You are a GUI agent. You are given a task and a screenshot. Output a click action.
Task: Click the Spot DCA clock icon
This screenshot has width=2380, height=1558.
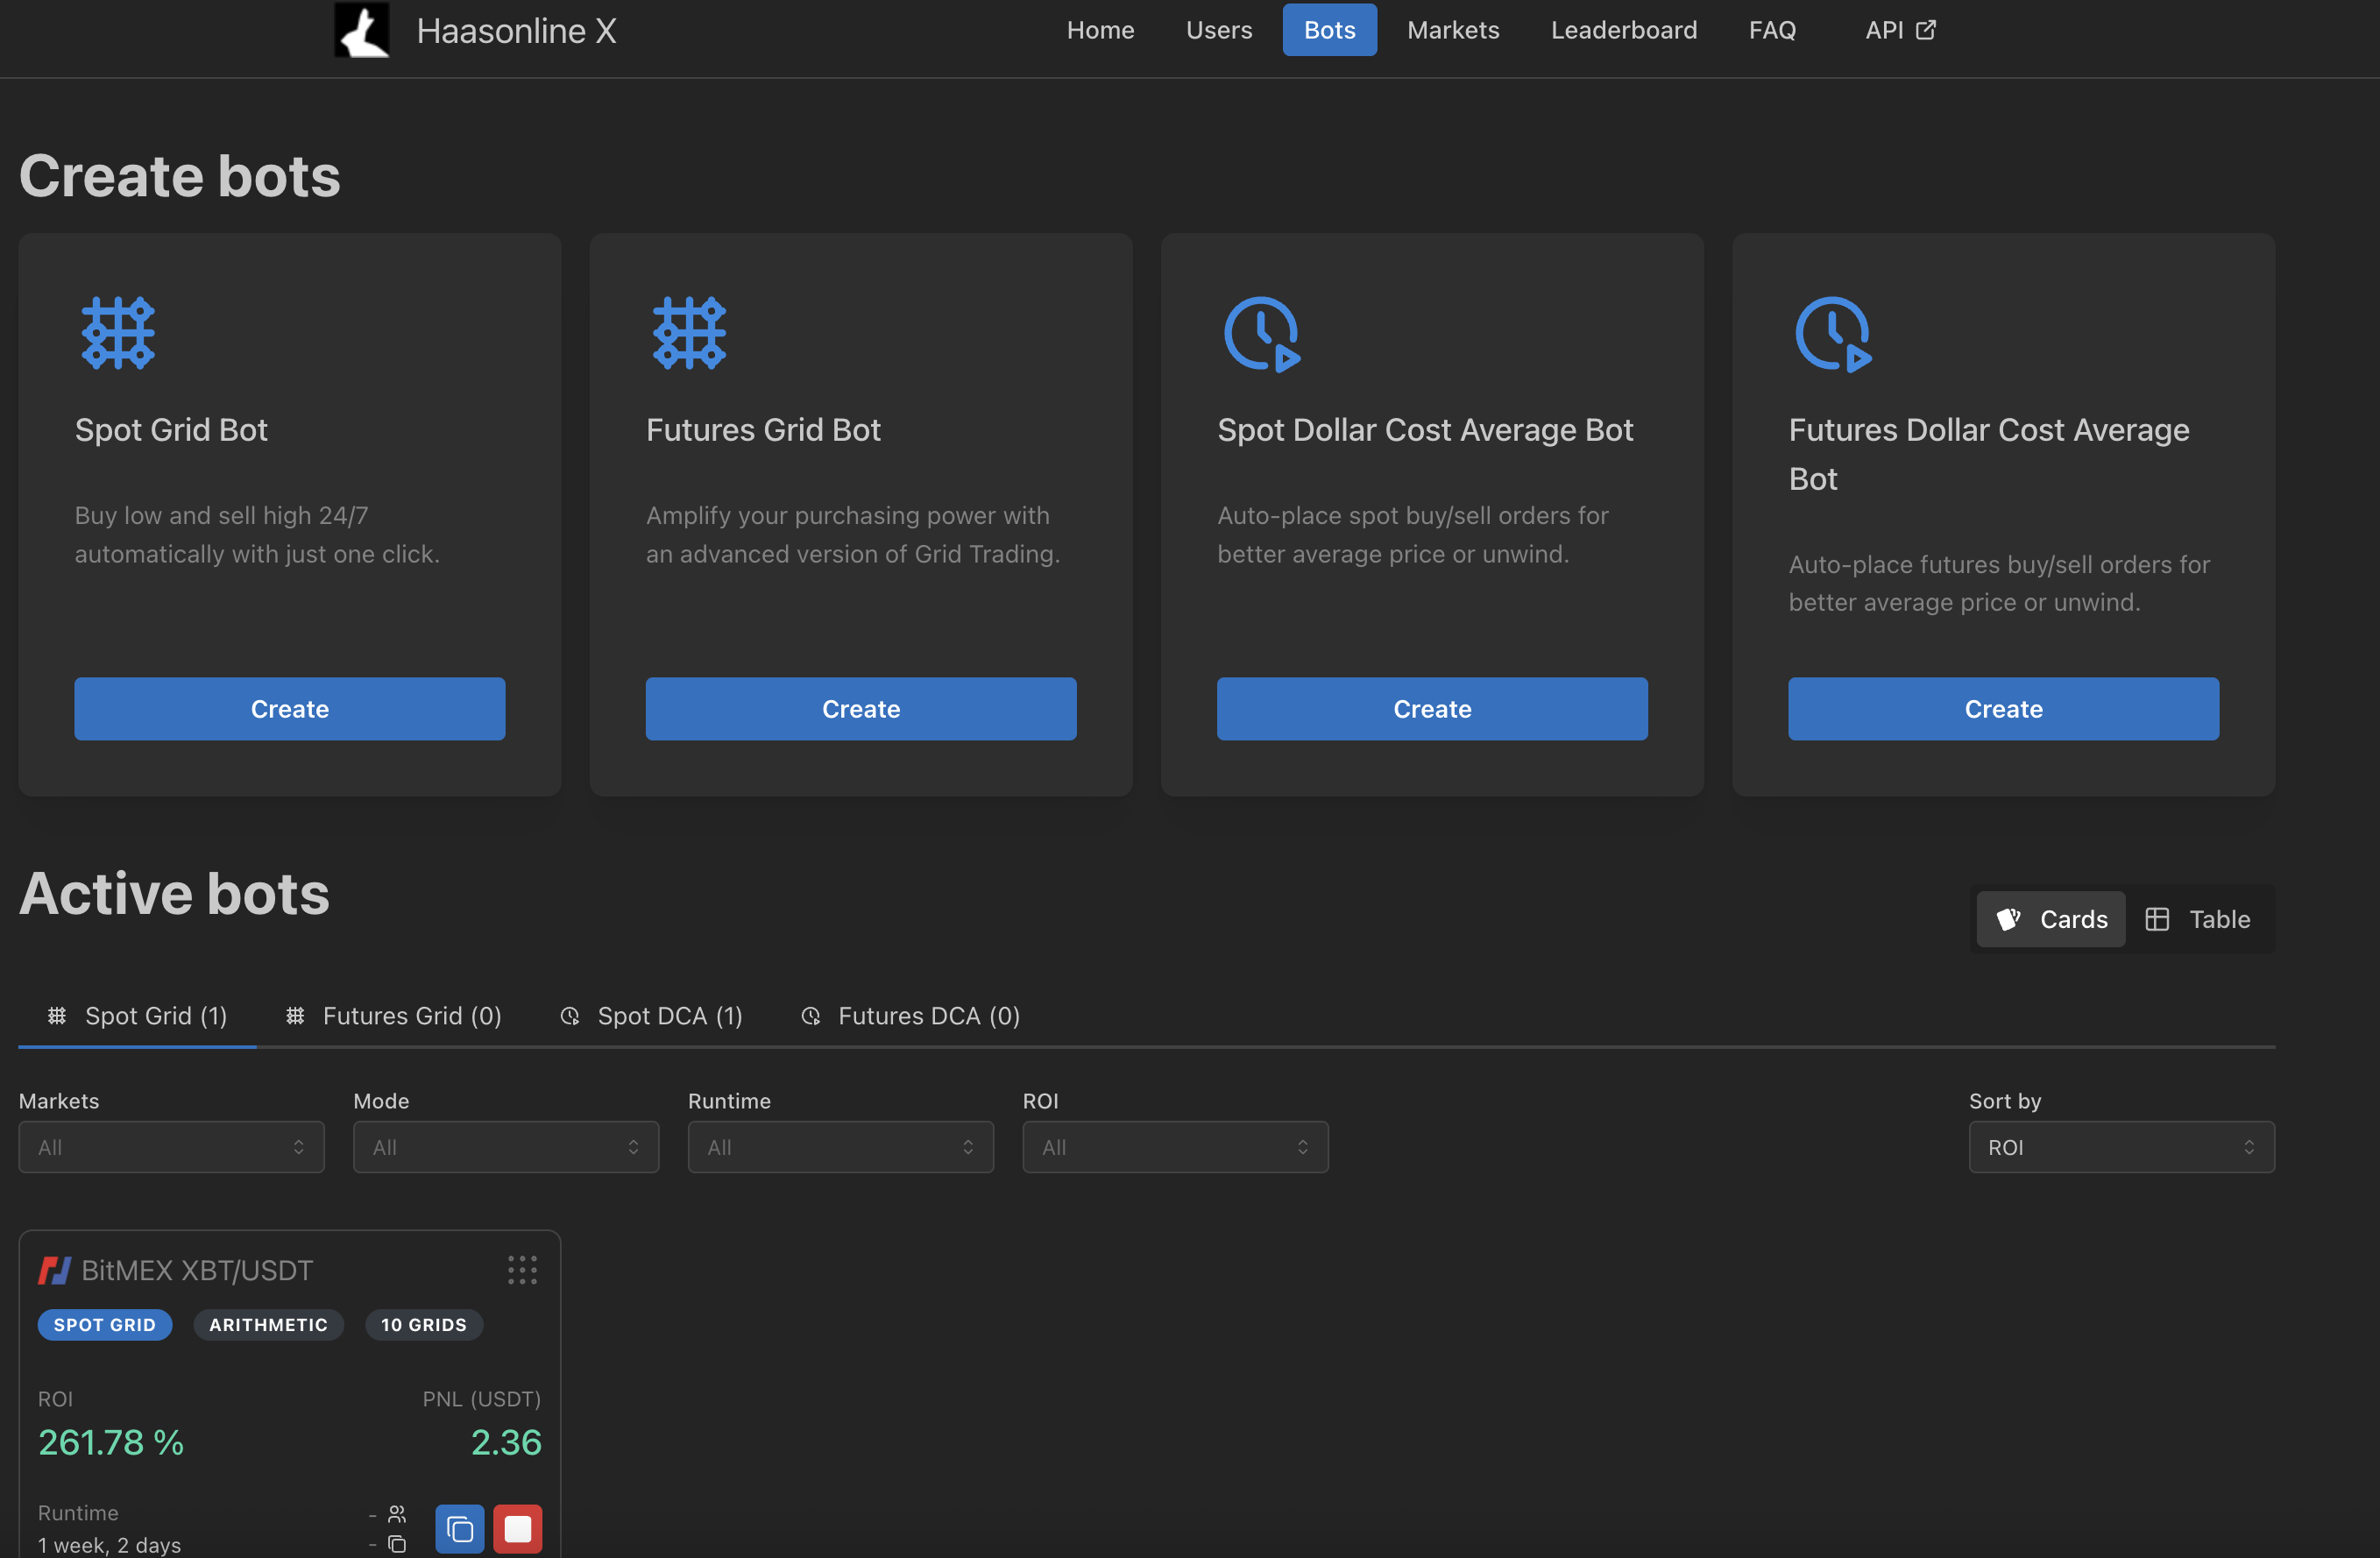[1261, 333]
